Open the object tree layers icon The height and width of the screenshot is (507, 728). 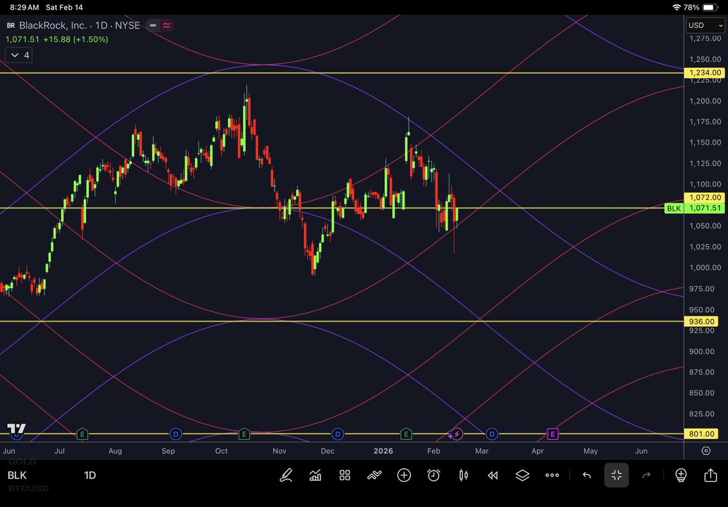[522, 475]
